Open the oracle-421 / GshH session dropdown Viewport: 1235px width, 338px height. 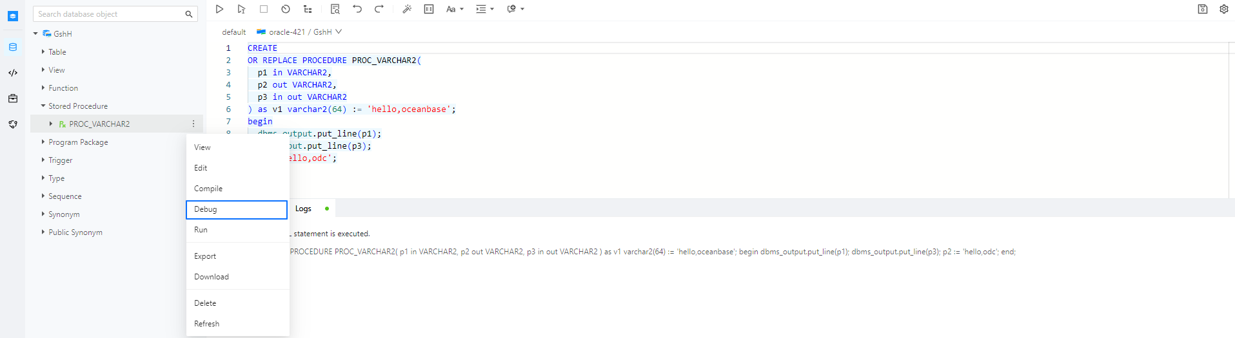click(300, 32)
